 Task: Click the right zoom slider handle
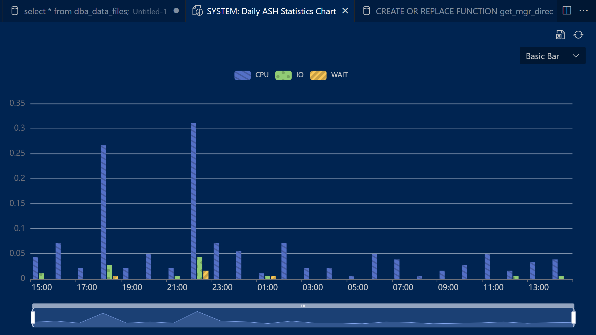click(573, 318)
